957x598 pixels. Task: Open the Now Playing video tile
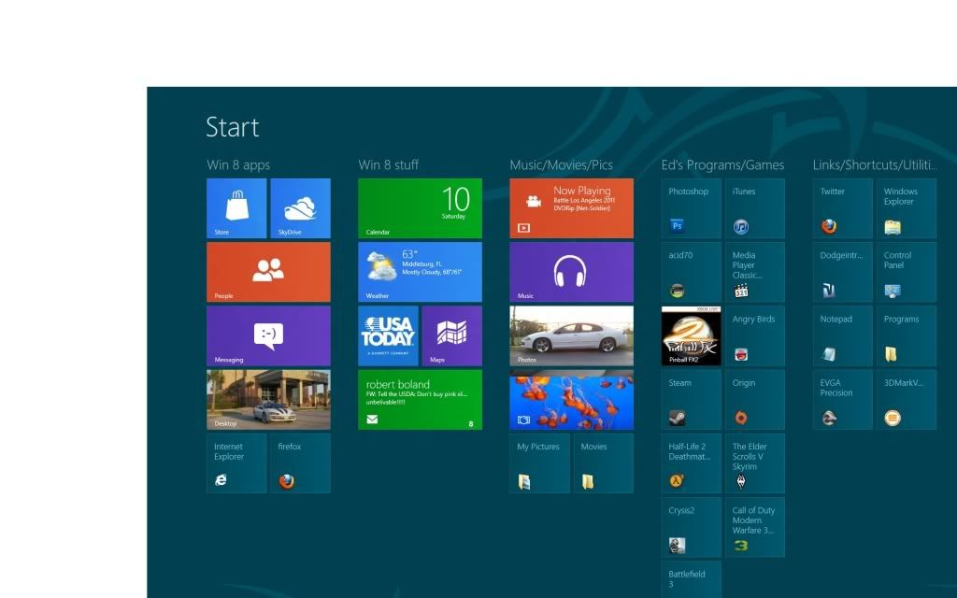571,208
